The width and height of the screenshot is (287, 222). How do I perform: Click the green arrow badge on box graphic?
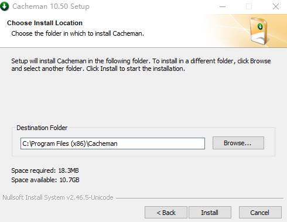[x=260, y=26]
